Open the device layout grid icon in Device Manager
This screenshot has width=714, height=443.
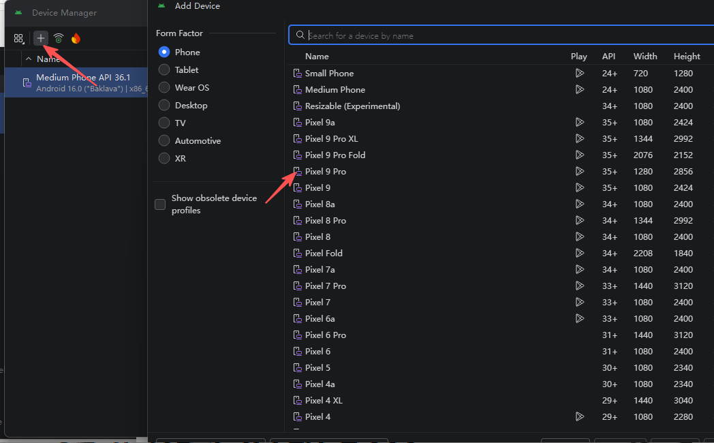tap(18, 39)
